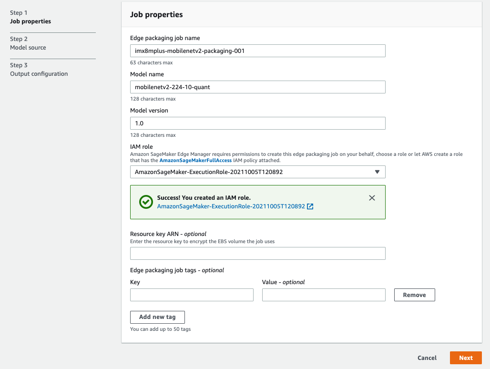This screenshot has height=369, width=490.
Task: Cancel the edge packaging job creation
Action: tap(427, 358)
